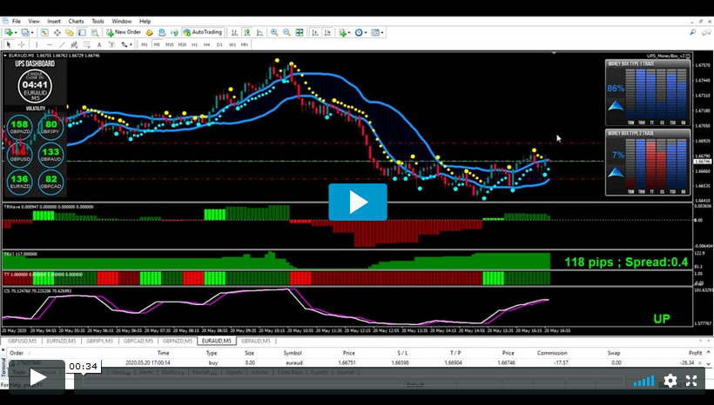Image resolution: width=714 pixels, height=405 pixels.
Task: Expand the periodicity clock dropdown arrow
Action: [x=365, y=32]
